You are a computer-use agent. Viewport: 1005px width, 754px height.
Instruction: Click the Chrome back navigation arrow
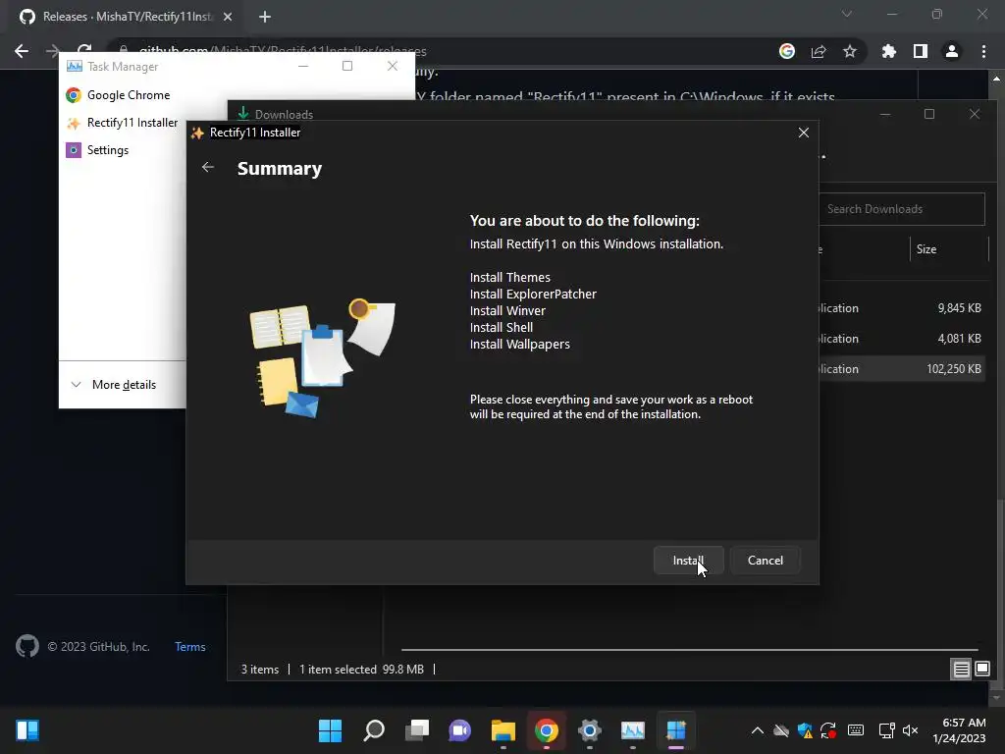point(22,51)
